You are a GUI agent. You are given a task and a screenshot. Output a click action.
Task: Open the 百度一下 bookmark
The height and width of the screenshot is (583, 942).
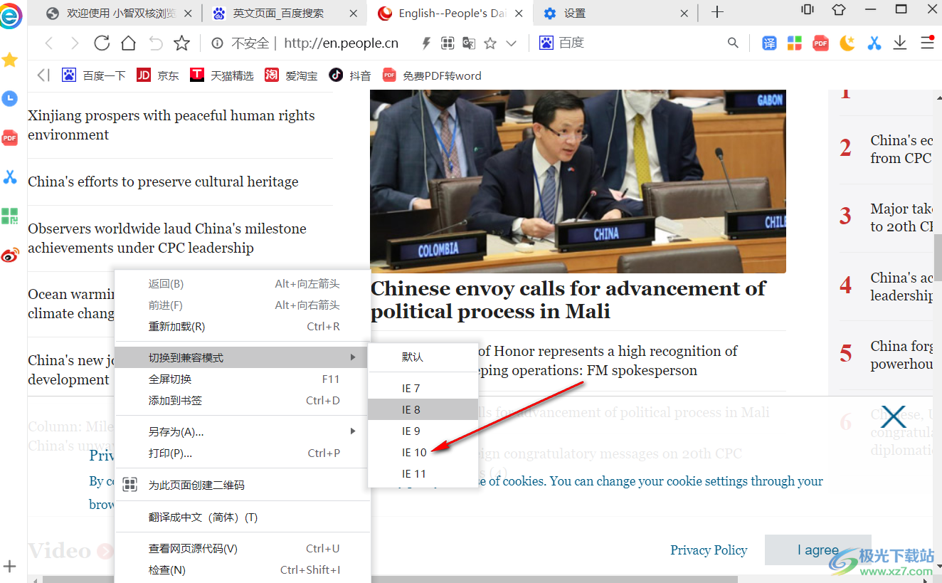[x=94, y=75]
